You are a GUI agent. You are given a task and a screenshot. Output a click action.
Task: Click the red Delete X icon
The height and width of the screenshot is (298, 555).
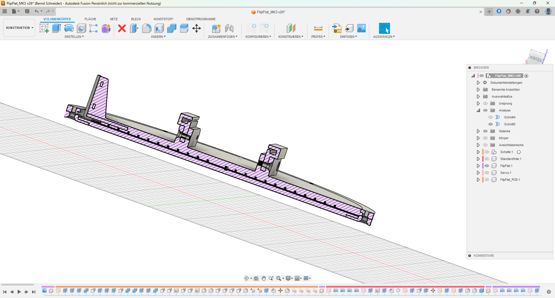122,28
